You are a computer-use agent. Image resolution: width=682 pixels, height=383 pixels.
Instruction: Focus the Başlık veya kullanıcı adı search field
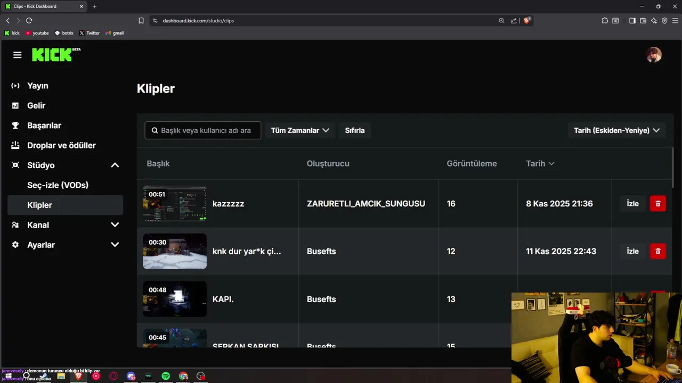203,130
